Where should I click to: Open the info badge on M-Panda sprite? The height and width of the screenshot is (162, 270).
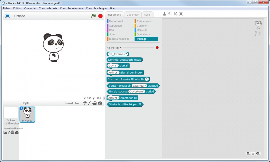(x=21, y=108)
